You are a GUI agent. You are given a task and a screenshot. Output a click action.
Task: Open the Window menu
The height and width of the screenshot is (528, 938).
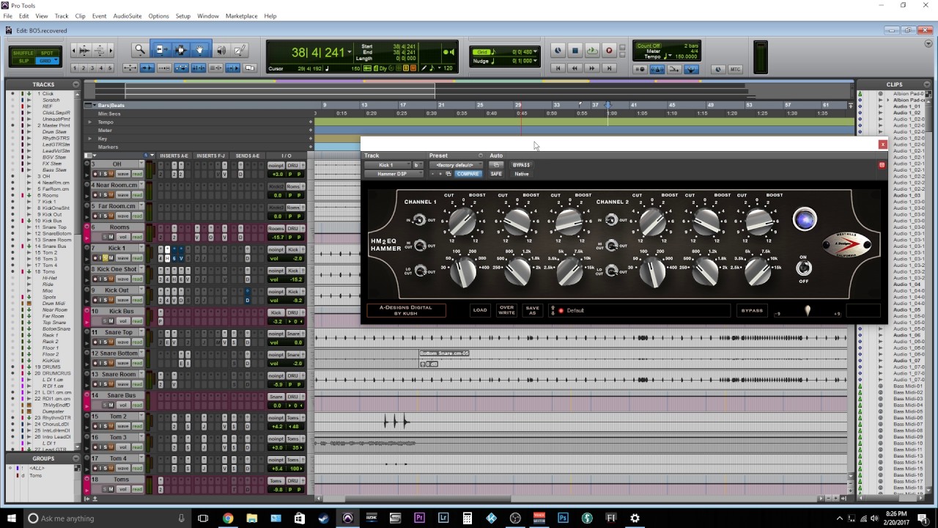coord(207,15)
